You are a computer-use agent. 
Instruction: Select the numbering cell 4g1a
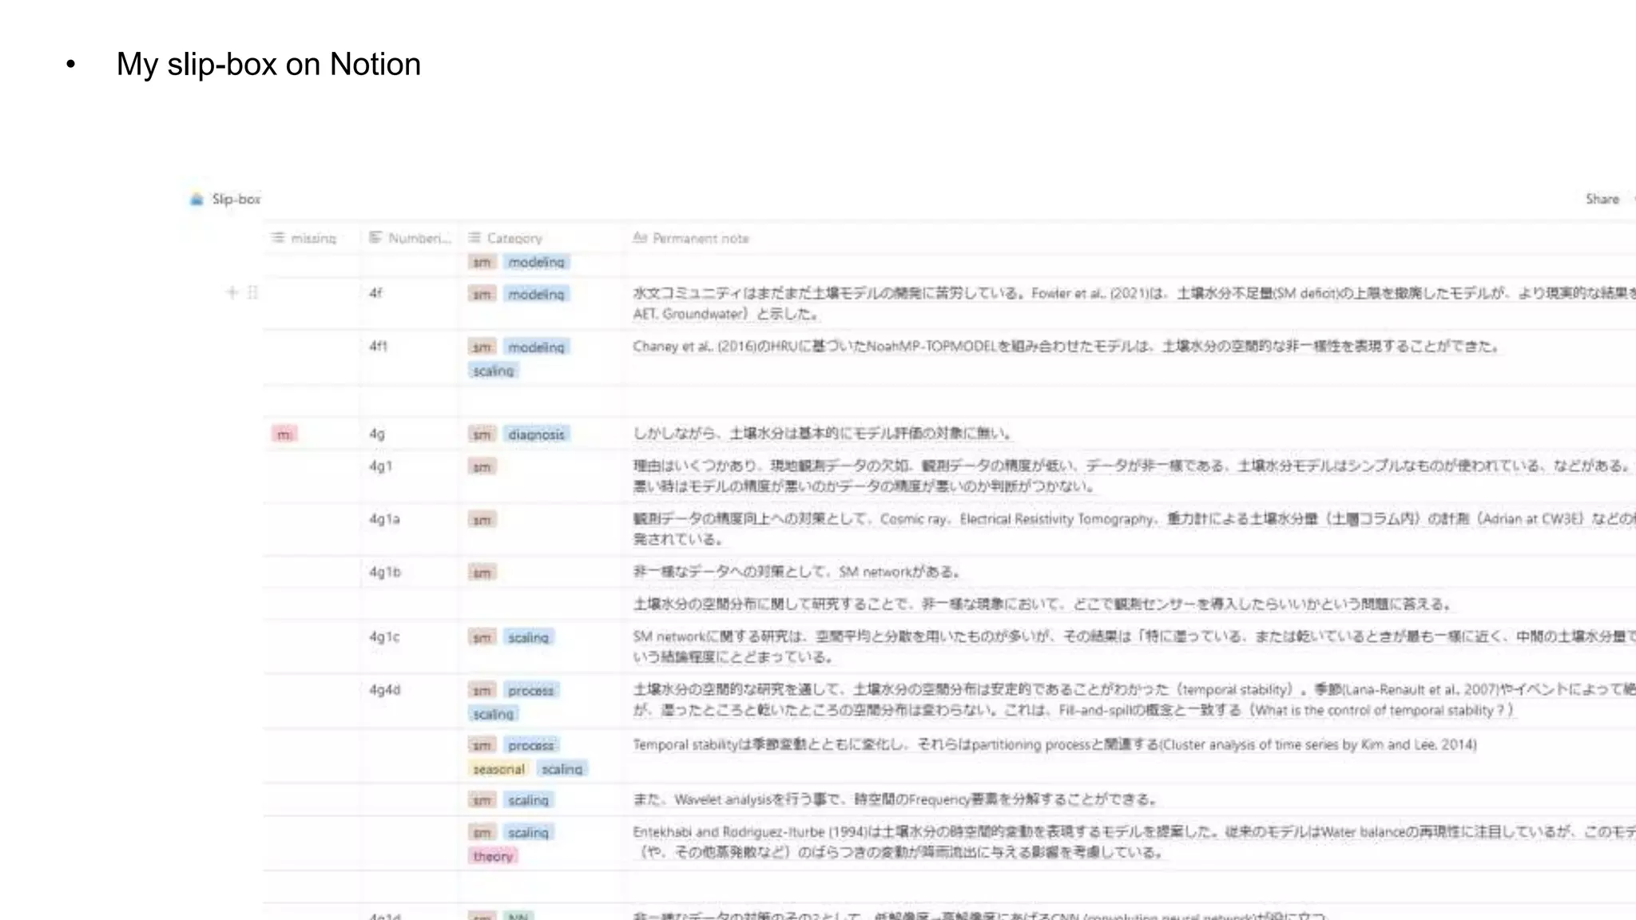384,519
